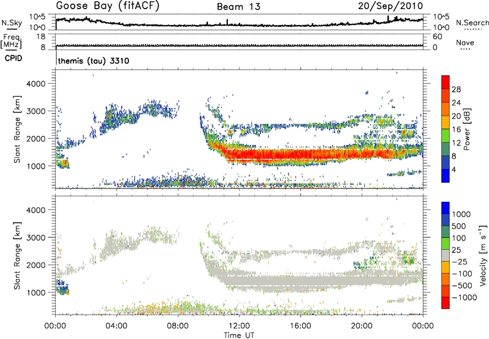The image size is (489, 339).
Task: Click the '4000' tick on power panel
Action: [x=35, y=84]
